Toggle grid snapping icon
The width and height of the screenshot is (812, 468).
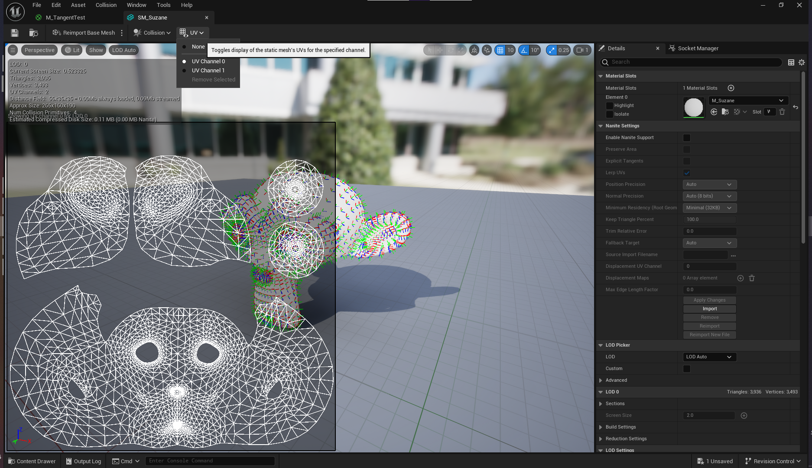click(500, 50)
